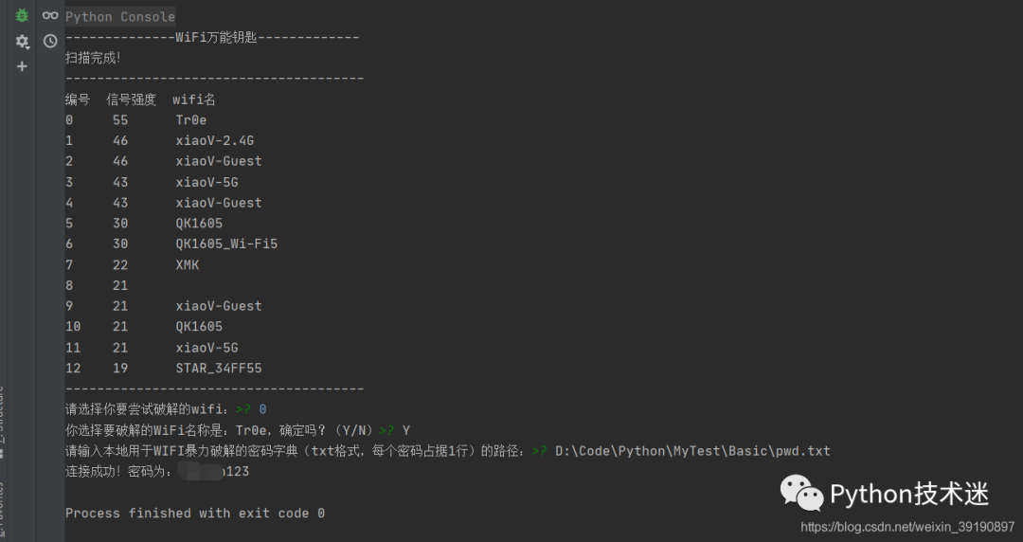Select the xiaoV-2.4G wifi row
The height and width of the screenshot is (542, 1023).
click(160, 140)
